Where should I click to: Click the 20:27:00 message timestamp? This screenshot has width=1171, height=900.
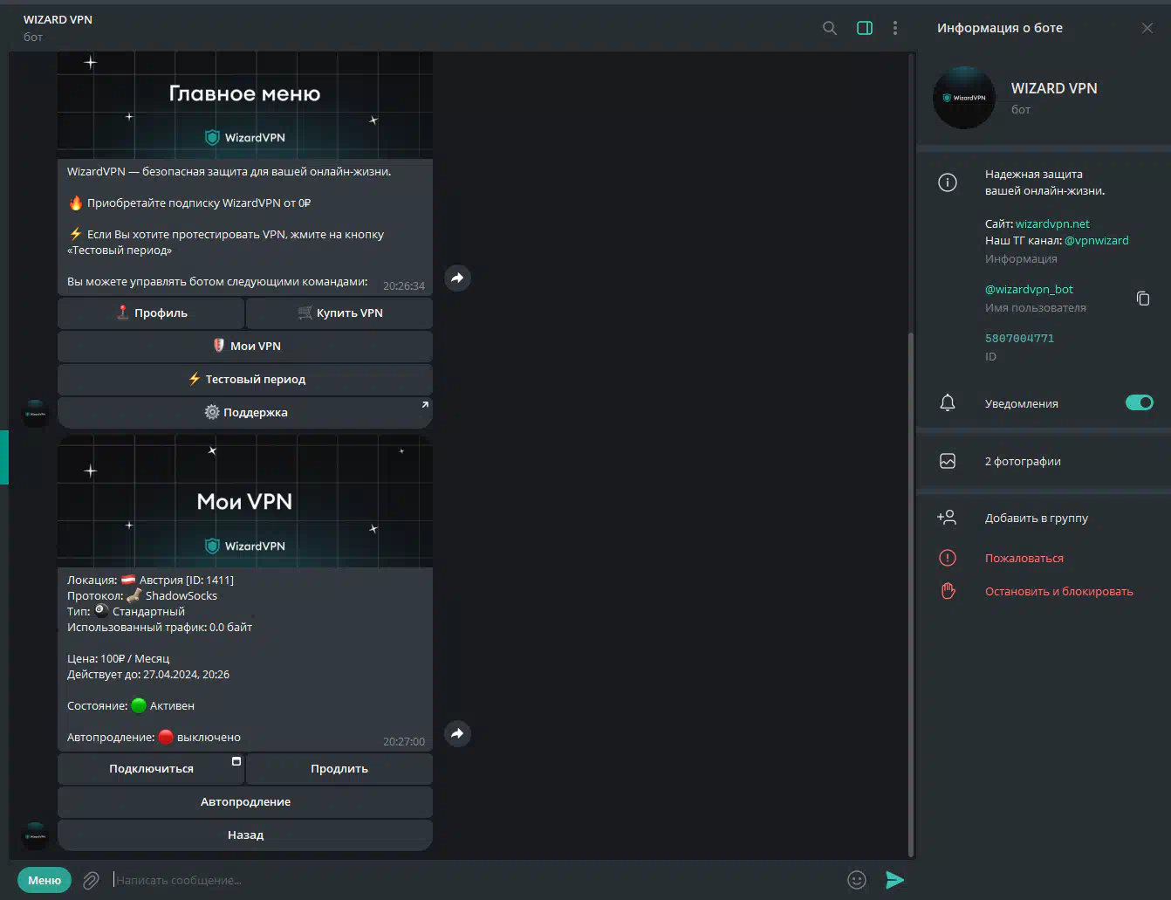[404, 741]
